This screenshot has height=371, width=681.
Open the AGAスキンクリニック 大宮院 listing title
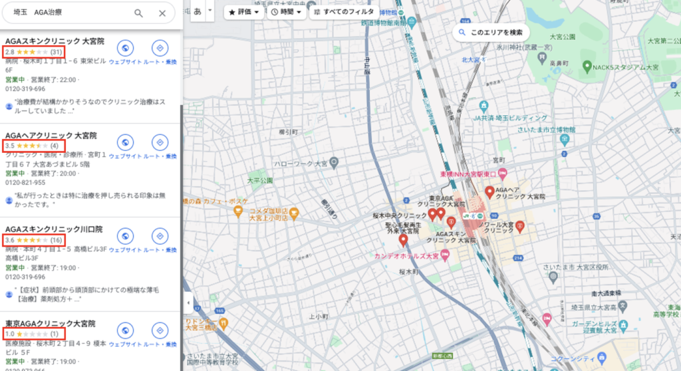[x=55, y=41]
